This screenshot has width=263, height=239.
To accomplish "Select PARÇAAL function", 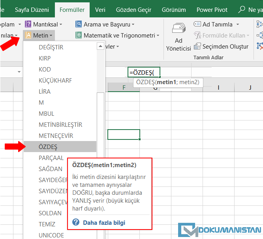I will (x=51, y=158).
